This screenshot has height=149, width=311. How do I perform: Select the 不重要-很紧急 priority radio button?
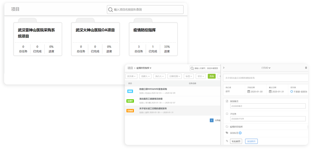click(x=292, y=91)
